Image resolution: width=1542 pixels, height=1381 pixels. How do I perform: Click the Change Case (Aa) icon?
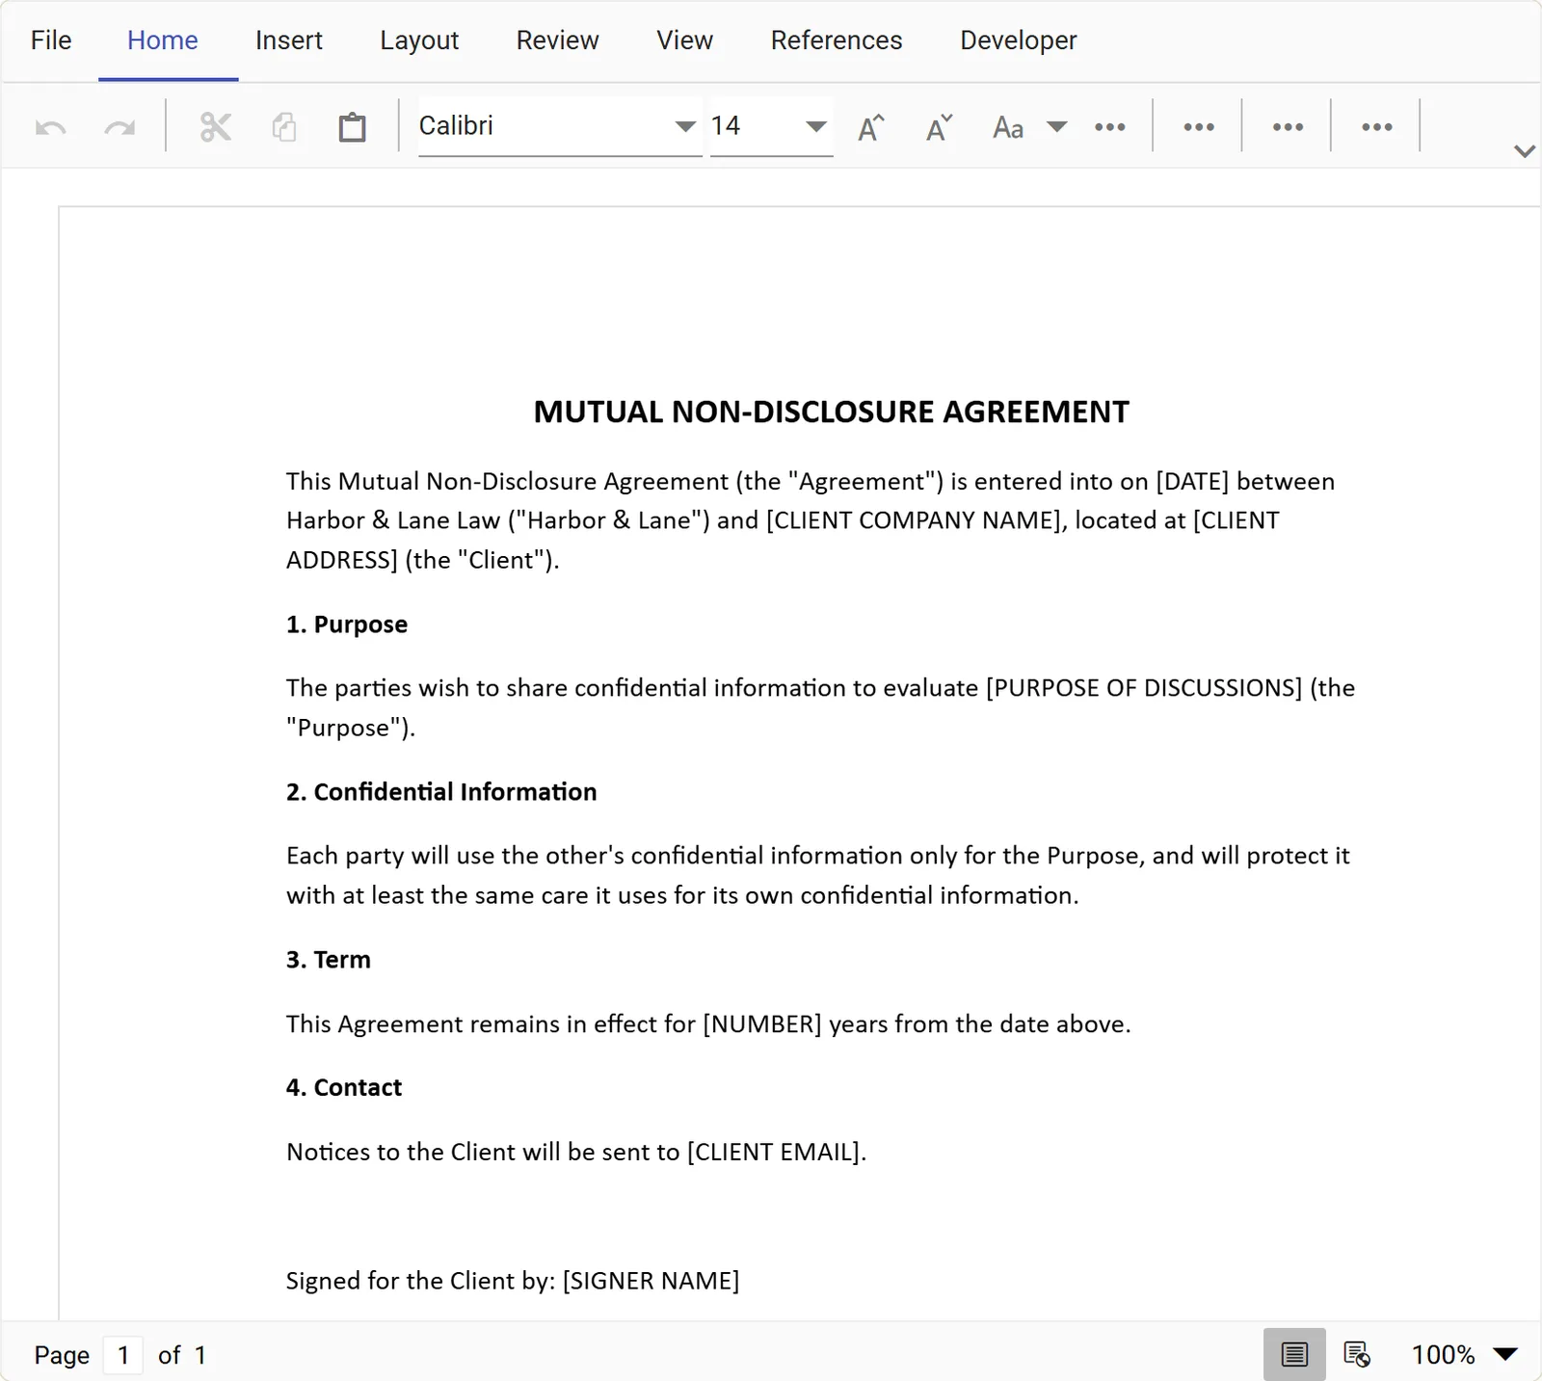point(1008,127)
